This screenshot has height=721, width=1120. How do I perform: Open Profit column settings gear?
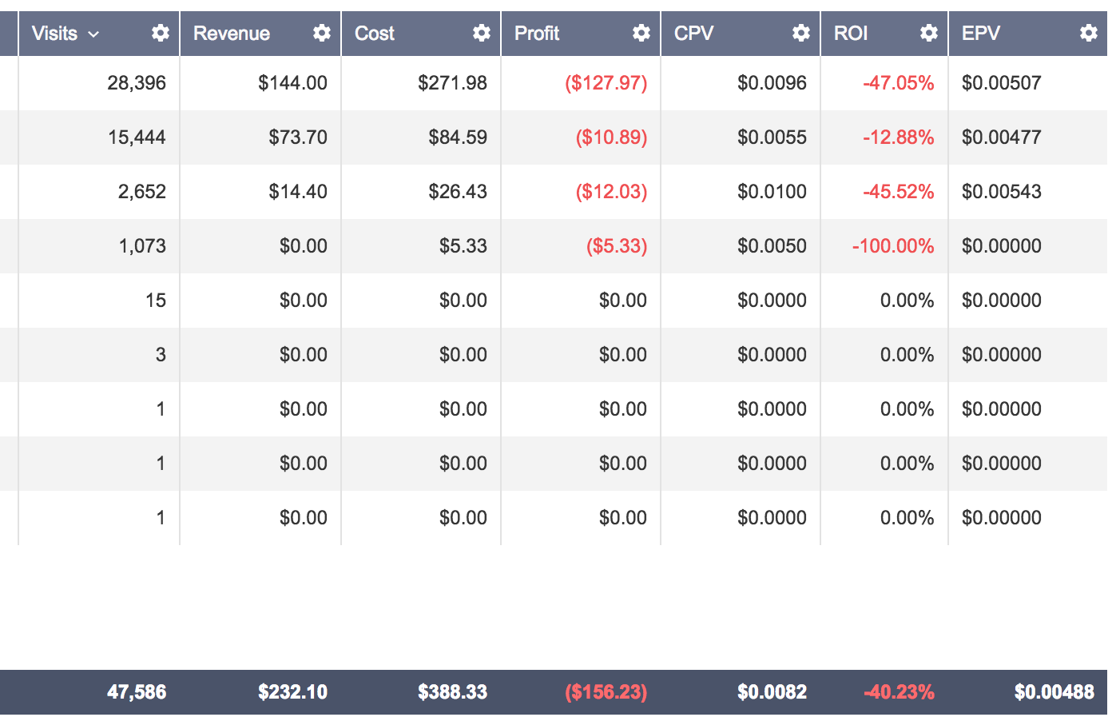point(641,33)
